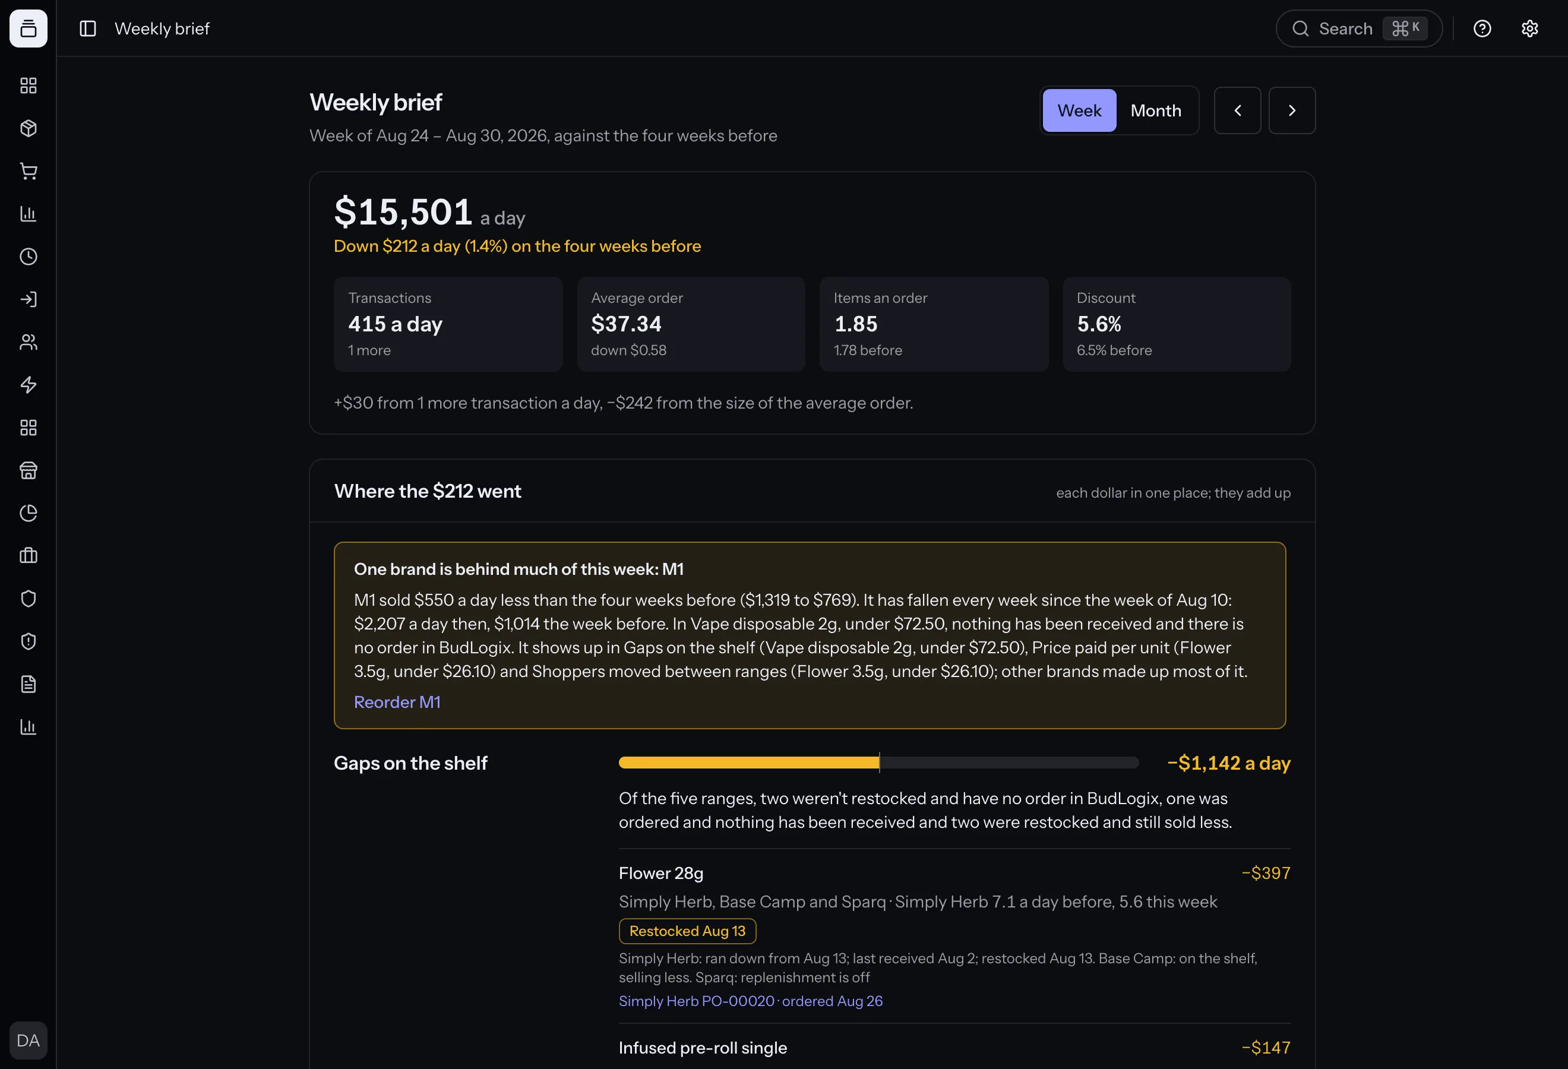Click the app logo in the top-left corner
This screenshot has width=1568, height=1069.
coord(29,29)
